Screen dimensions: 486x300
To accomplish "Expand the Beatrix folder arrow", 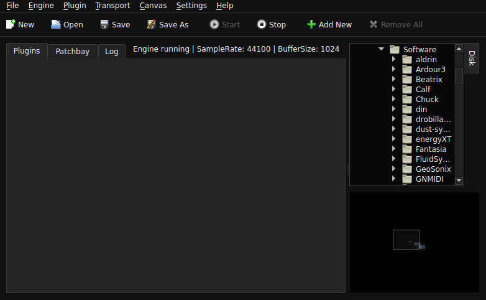I will tap(393, 79).
